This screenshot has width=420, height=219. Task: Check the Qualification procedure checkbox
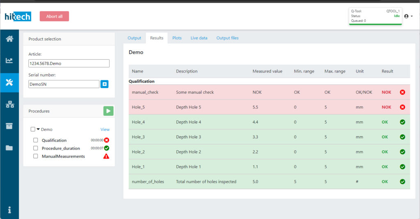click(x=36, y=140)
